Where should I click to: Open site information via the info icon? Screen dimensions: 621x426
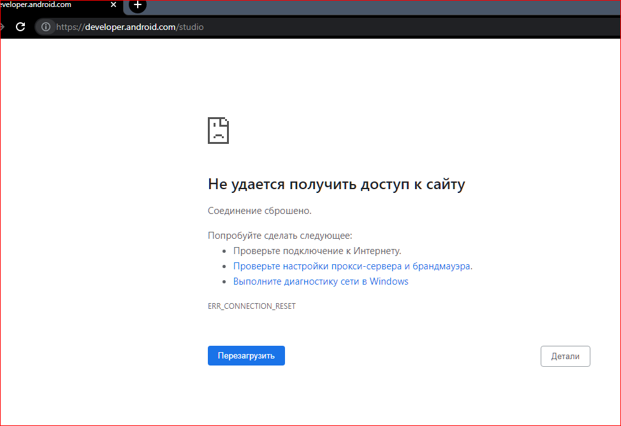[46, 27]
